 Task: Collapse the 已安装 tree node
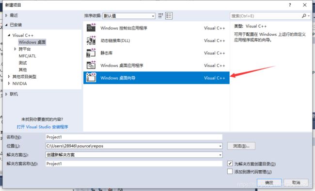pos(6,25)
